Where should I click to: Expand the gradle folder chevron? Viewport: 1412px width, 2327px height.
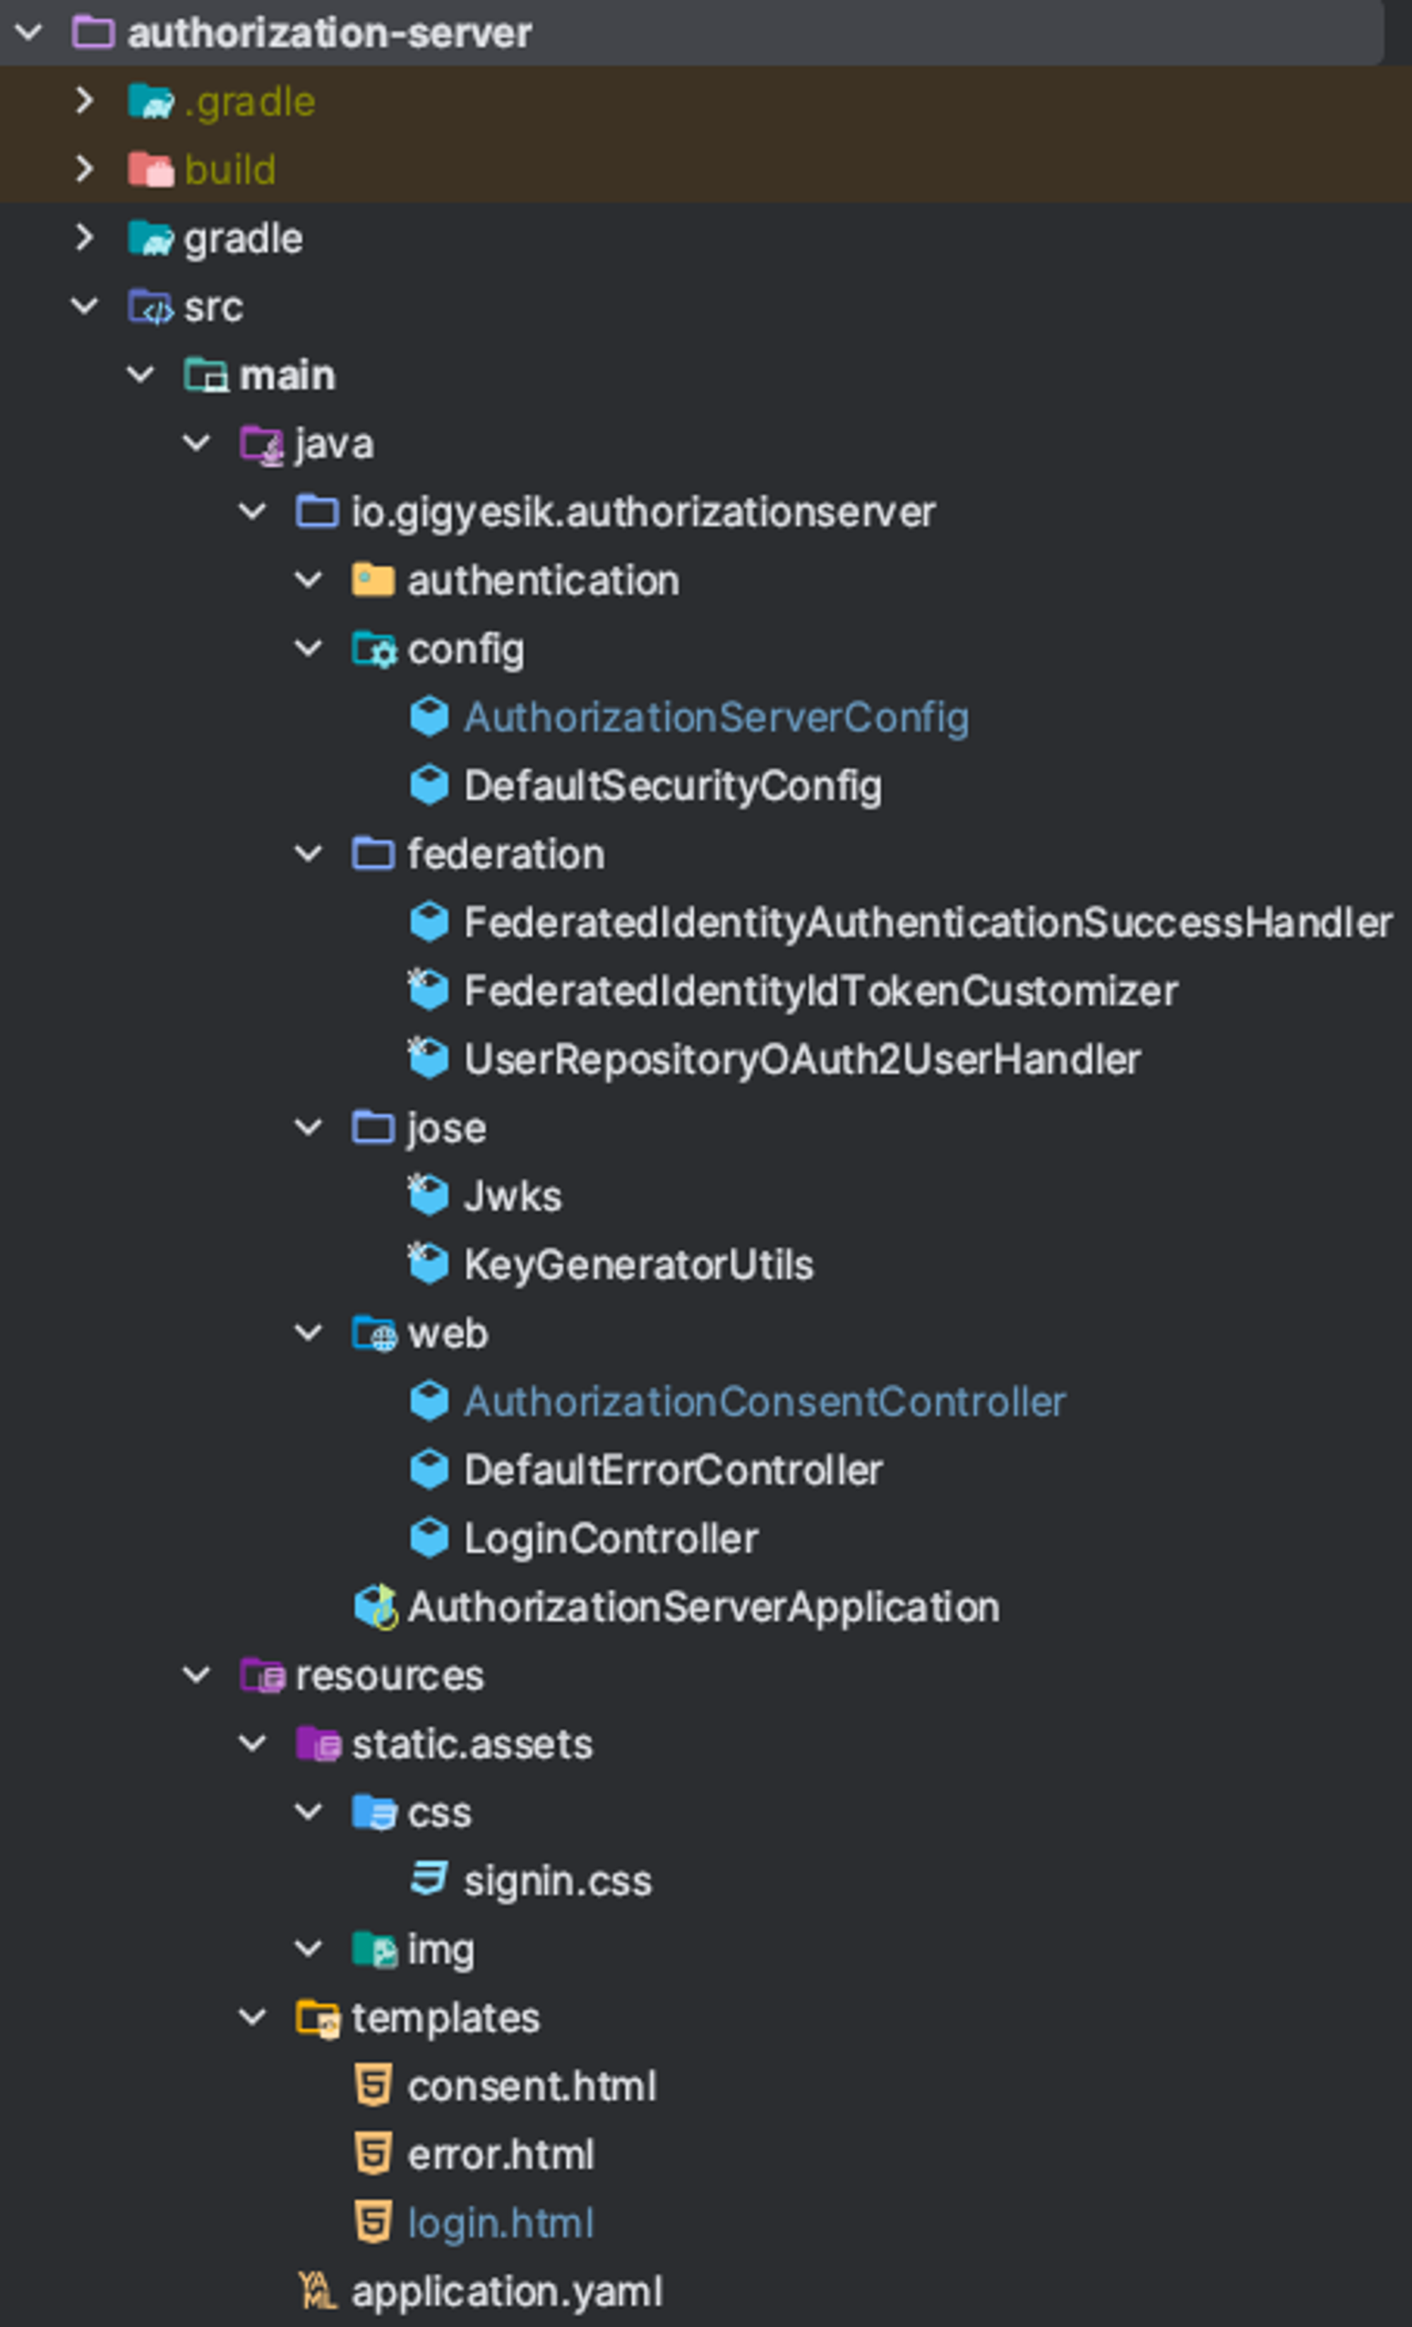coord(85,238)
